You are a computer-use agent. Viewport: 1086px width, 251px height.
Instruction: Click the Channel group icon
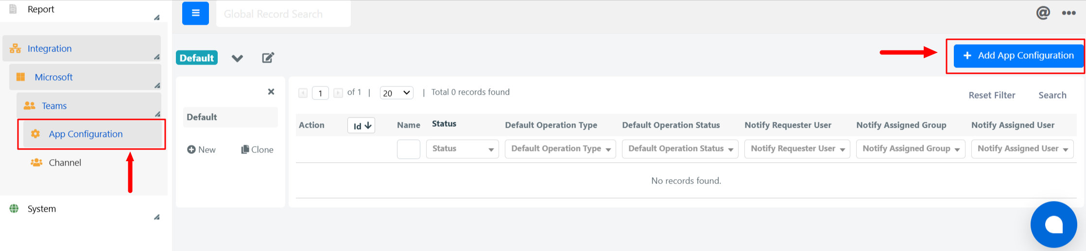36,163
